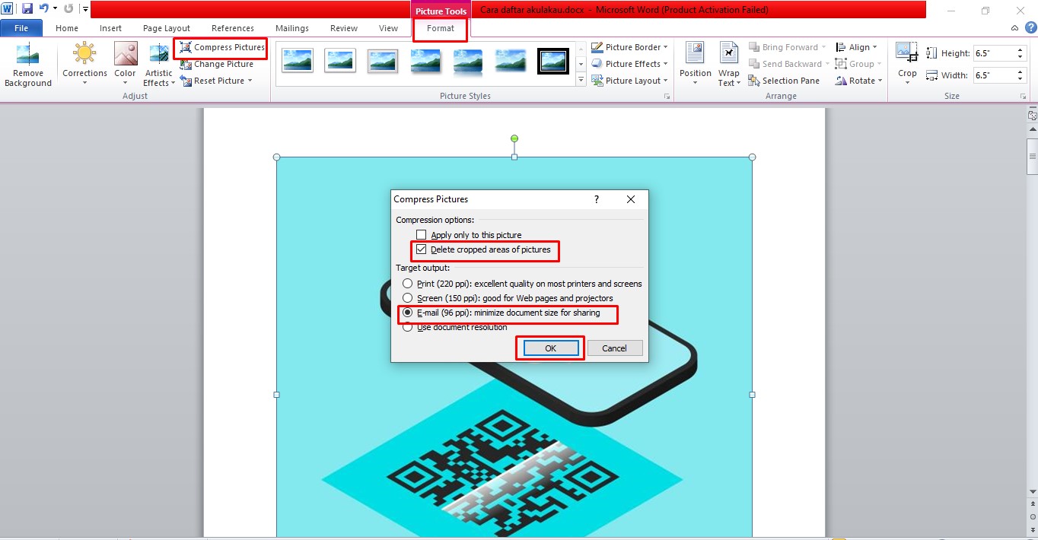Image resolution: width=1038 pixels, height=540 pixels.
Task: Switch to the Page Layout tab
Action: point(167,28)
